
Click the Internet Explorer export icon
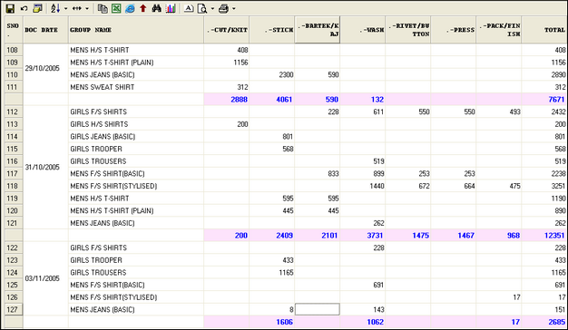[130, 8]
